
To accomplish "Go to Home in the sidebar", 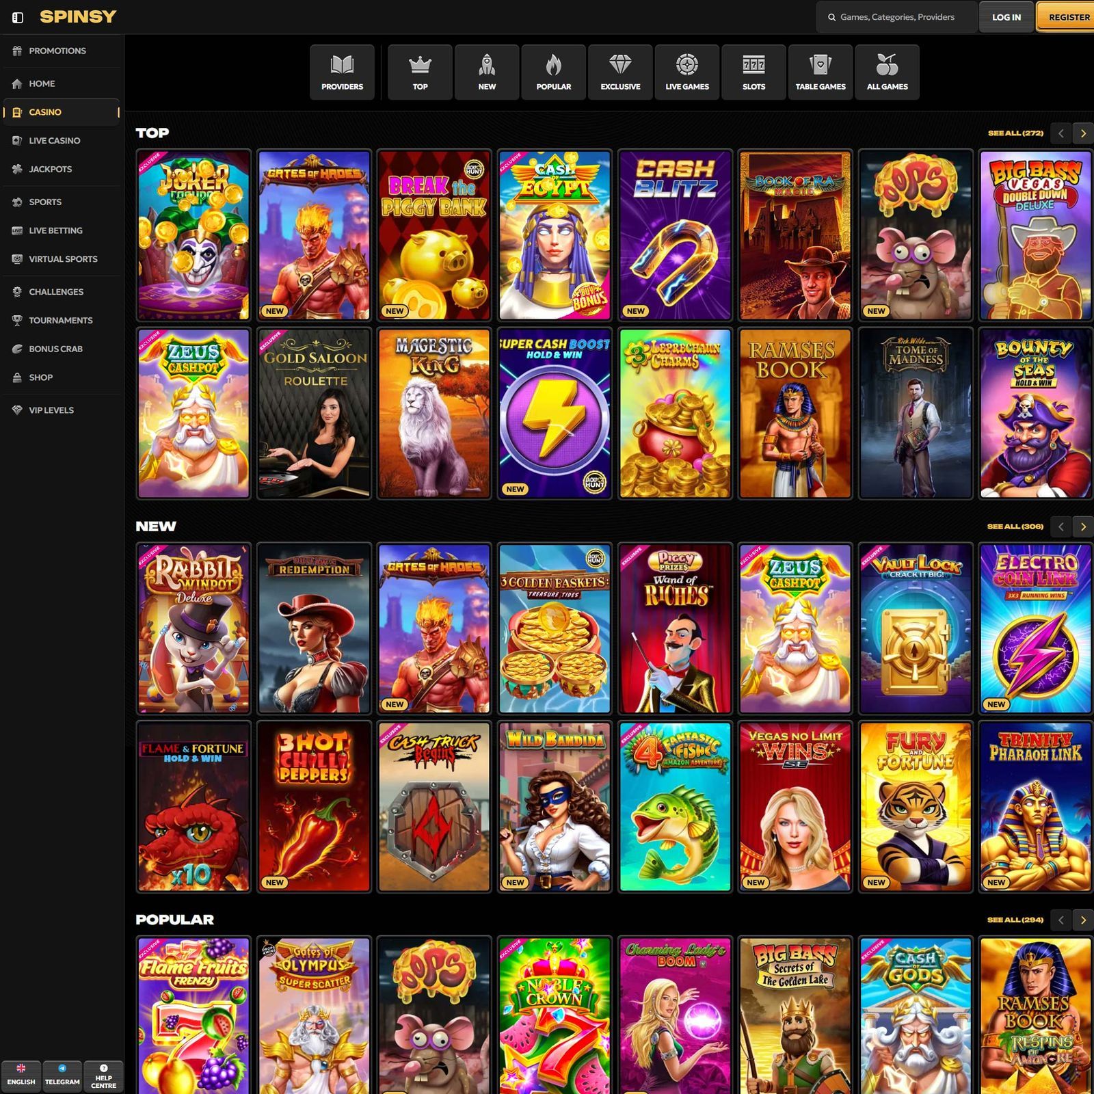I will [x=62, y=83].
